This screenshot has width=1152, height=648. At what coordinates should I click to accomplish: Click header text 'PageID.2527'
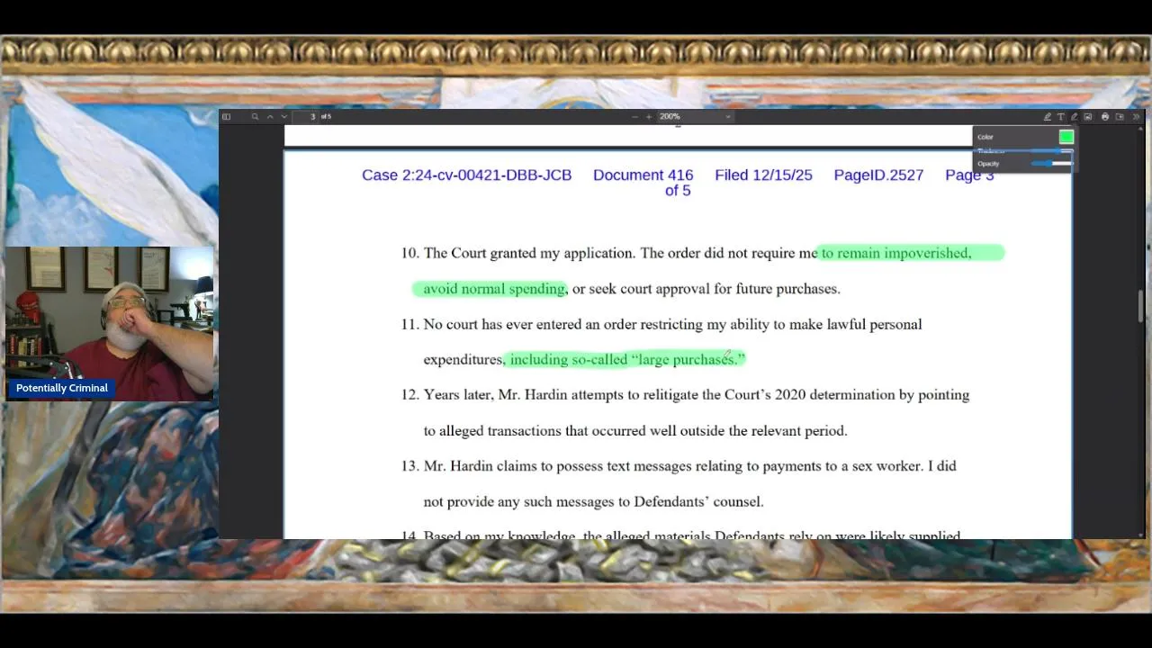[x=878, y=175]
